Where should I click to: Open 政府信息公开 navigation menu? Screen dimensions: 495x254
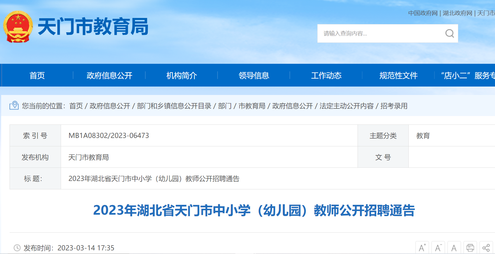coord(109,75)
